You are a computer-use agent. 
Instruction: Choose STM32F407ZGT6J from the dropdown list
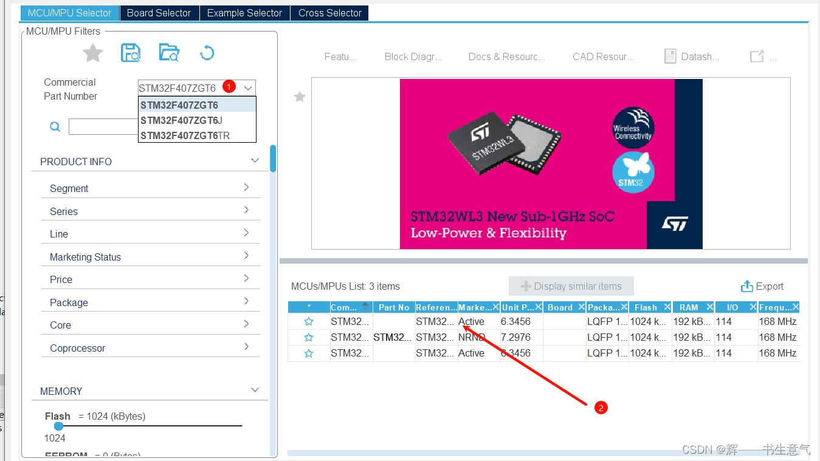pyautogui.click(x=198, y=120)
